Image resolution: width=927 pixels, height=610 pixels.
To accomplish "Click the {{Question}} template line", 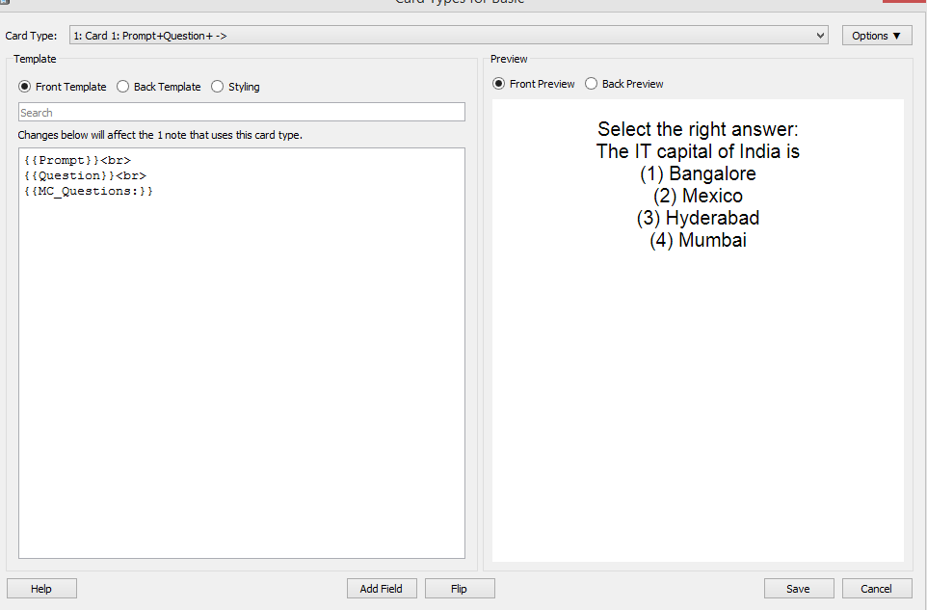I will pyautogui.click(x=85, y=175).
